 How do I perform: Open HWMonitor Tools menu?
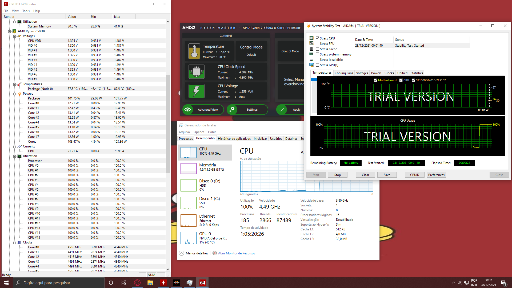point(26,11)
